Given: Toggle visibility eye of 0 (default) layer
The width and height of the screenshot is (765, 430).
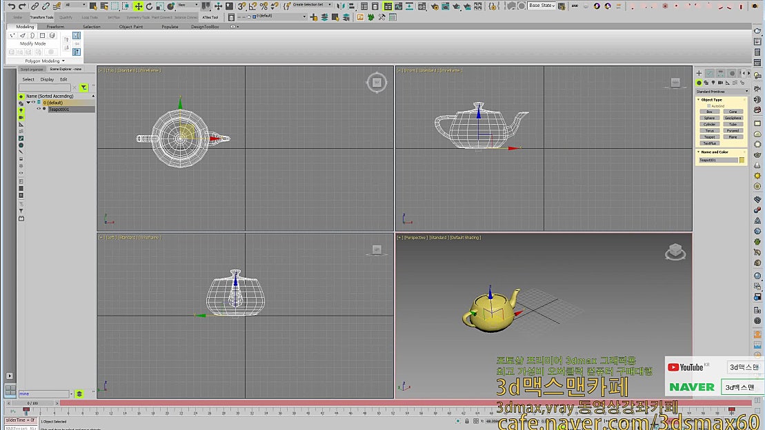Looking at the screenshot, I should click(33, 103).
